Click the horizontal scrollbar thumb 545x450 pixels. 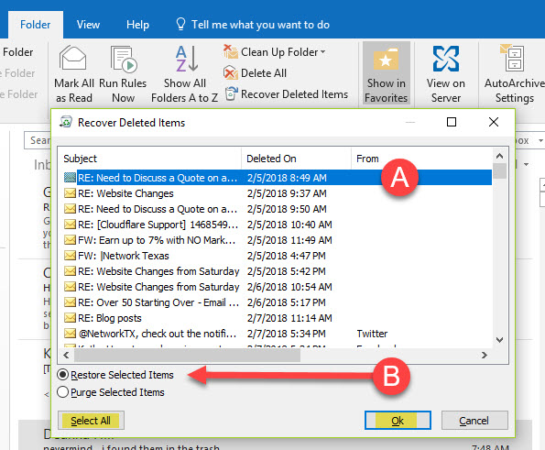pos(187,355)
